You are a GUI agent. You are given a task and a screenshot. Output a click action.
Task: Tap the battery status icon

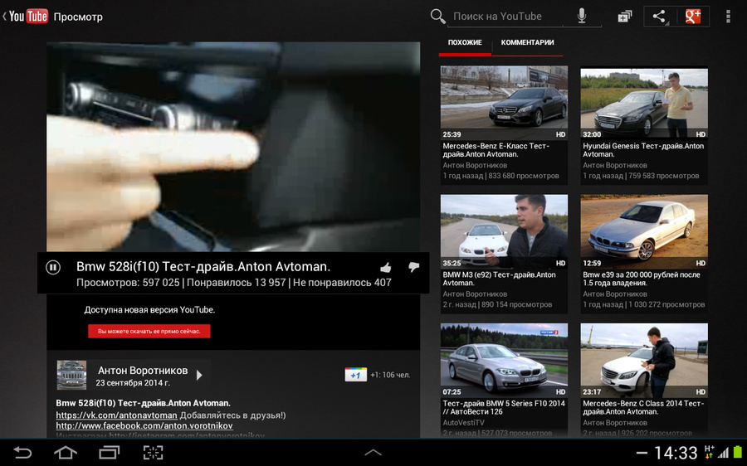click(x=738, y=453)
